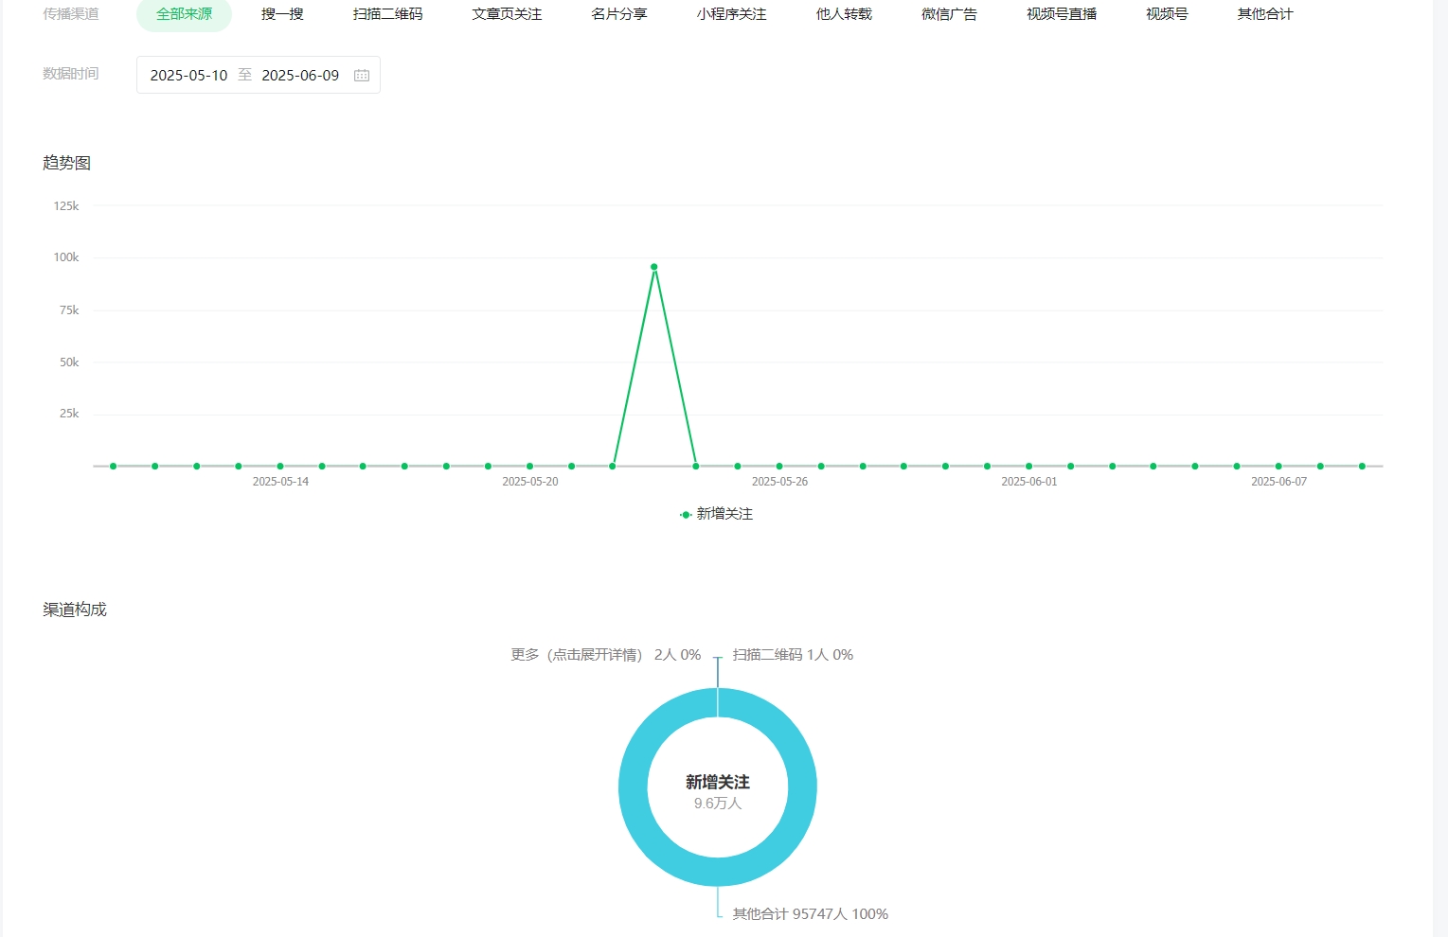Click the peak data point near 100k
Screen dimensions: 1448x937
654,267
